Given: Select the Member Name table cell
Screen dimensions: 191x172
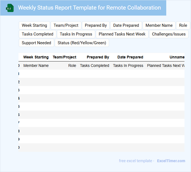Looking at the screenshot, I should (36, 66).
